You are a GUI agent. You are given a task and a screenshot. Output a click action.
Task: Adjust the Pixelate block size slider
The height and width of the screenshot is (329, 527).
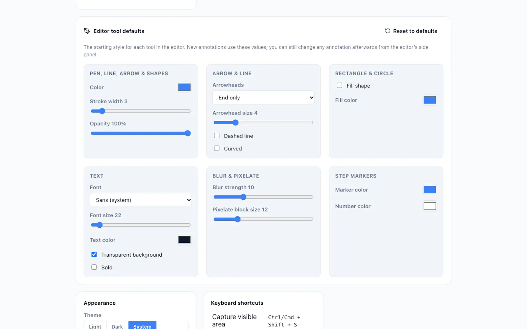263,219
